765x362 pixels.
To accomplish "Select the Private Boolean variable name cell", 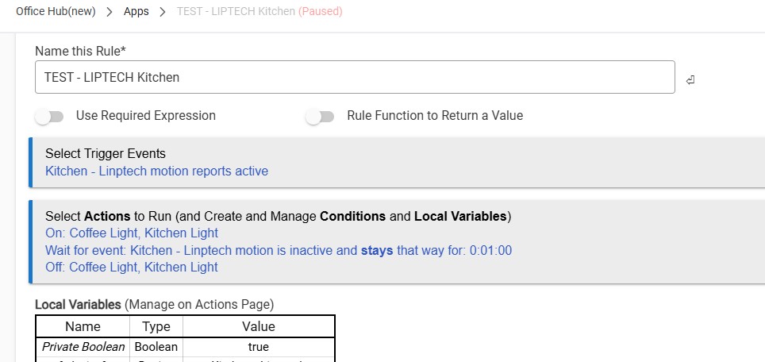I will coord(83,347).
